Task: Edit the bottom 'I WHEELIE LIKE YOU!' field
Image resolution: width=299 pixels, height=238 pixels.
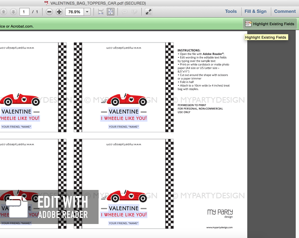Action: pyautogui.click(x=124, y=215)
